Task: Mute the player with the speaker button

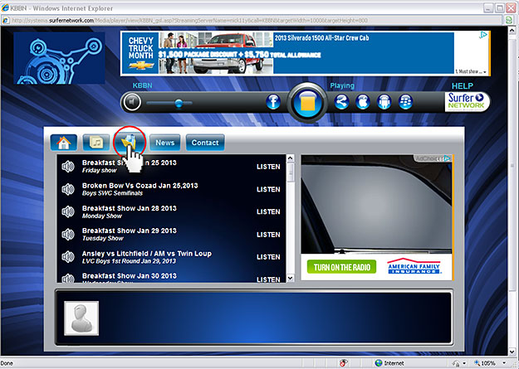Action: [x=132, y=102]
